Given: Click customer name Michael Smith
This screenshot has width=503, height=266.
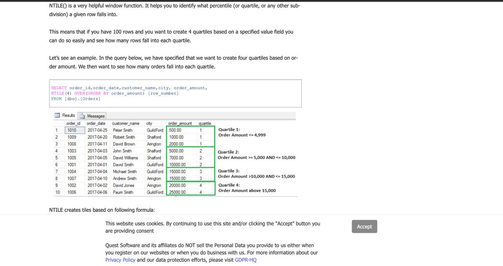Looking at the screenshot, I should coord(125,172).
